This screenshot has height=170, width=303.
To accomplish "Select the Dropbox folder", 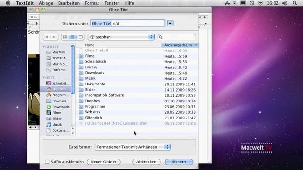I will (x=137, y=101).
